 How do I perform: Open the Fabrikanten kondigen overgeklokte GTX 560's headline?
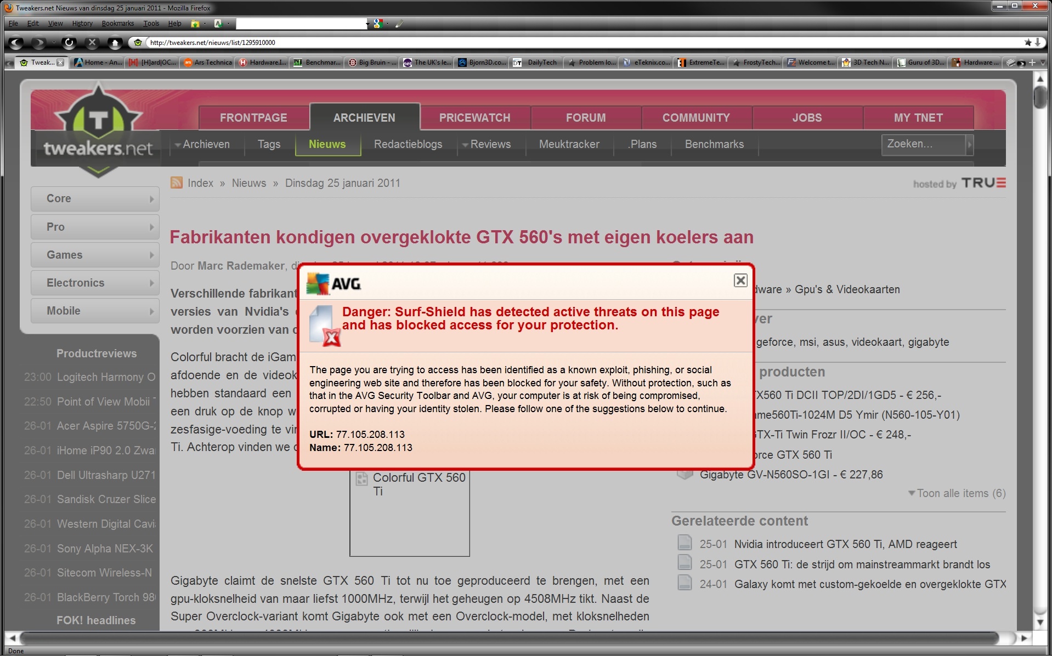pos(461,237)
